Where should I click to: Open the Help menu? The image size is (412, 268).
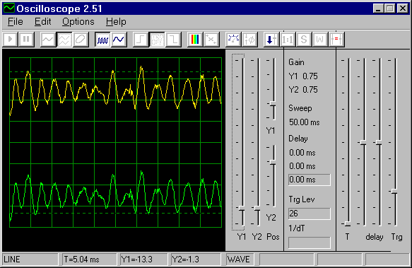pos(116,21)
